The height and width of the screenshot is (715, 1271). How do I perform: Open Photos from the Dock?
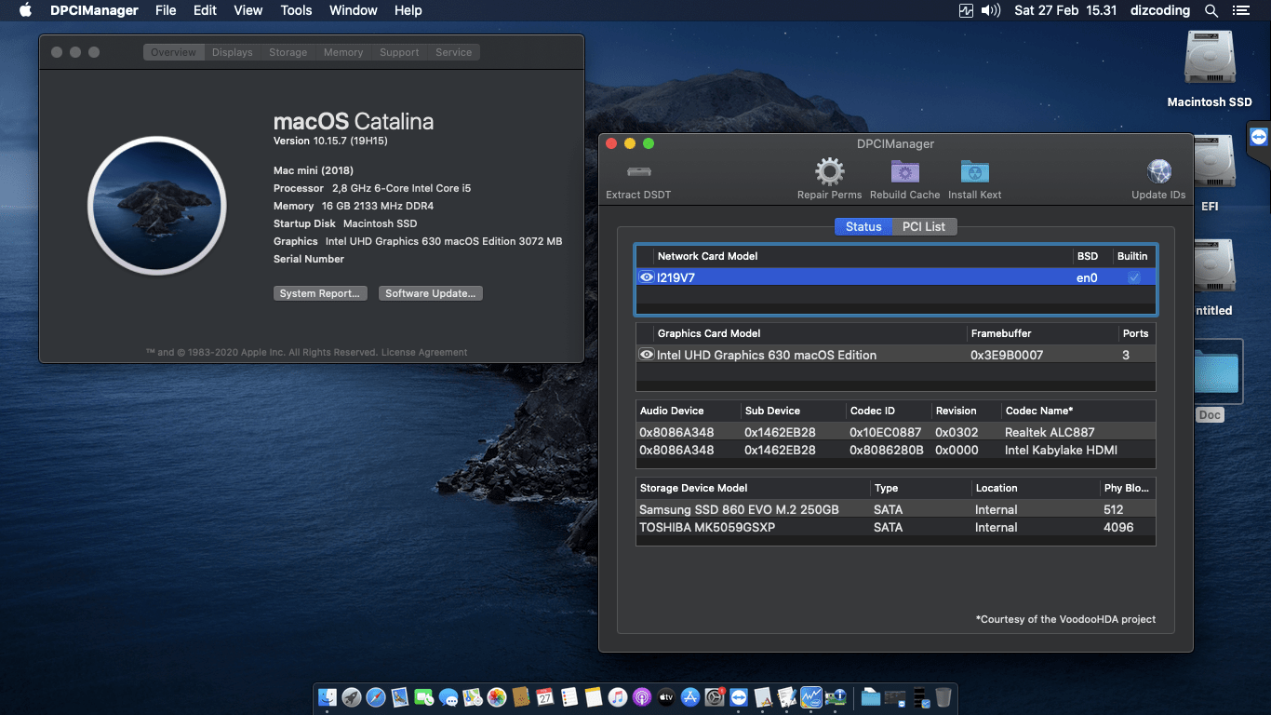497,697
